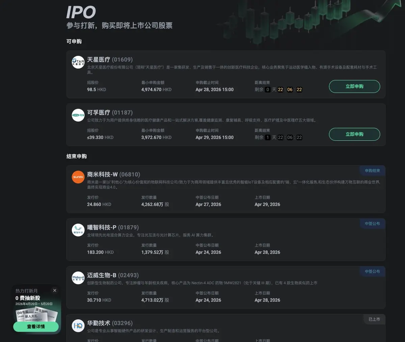Close the 热力打新月 promo popup

(x=55, y=290)
